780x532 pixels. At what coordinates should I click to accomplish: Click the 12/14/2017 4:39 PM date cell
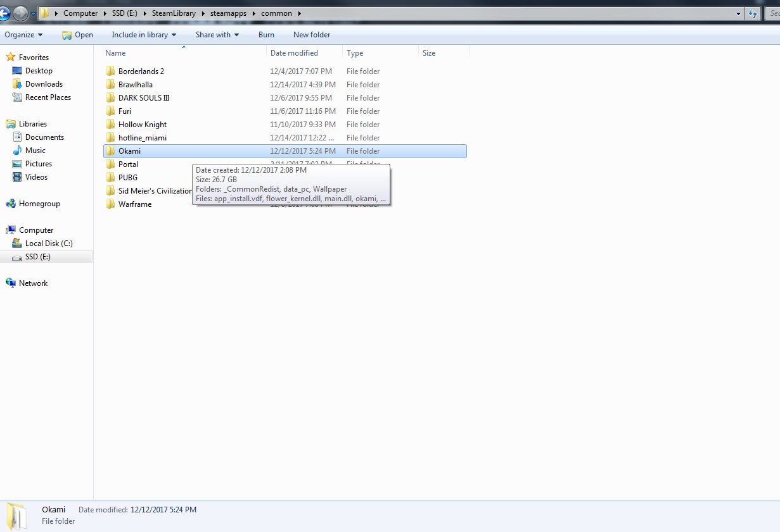pyautogui.click(x=303, y=85)
